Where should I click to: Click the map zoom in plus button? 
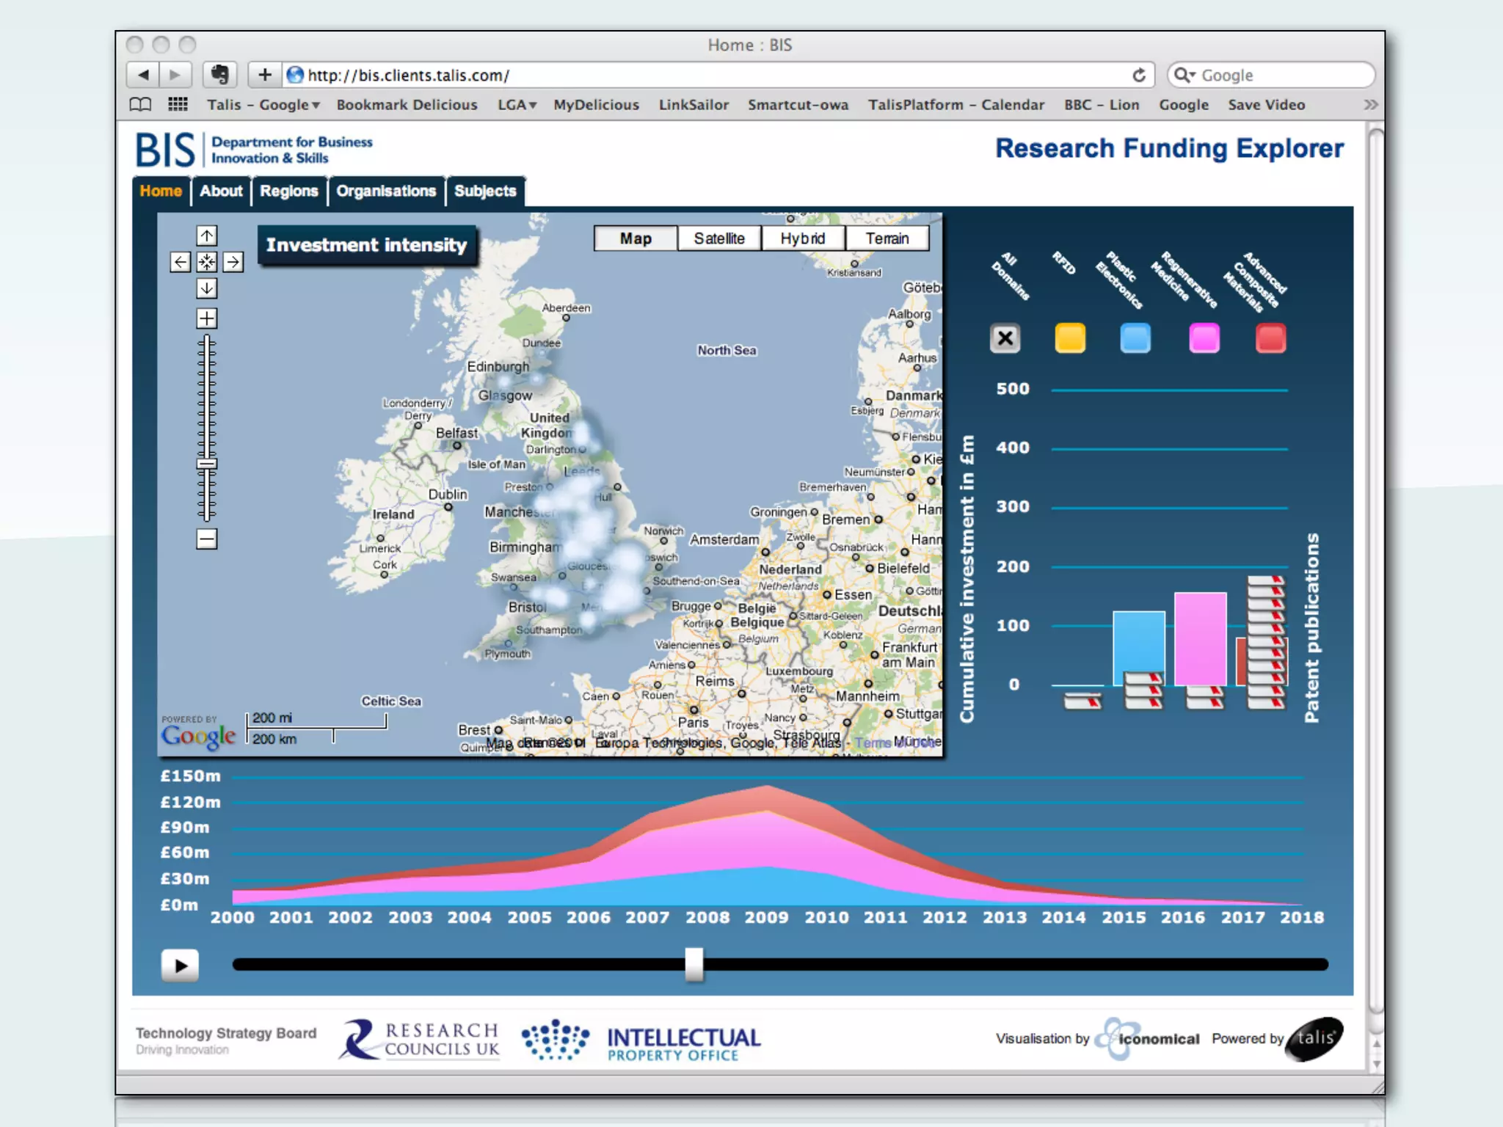(207, 318)
